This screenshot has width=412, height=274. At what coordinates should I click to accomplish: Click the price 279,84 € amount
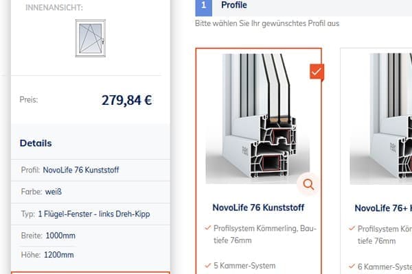coord(126,100)
